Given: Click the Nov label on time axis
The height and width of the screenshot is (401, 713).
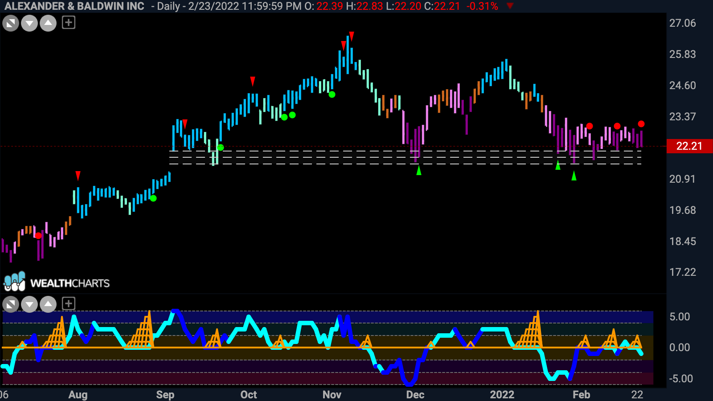Looking at the screenshot, I should pyautogui.click(x=332, y=395).
